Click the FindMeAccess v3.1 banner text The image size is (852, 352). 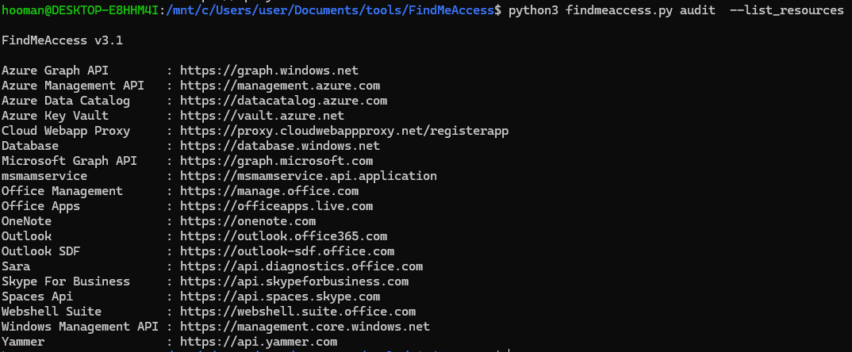(x=62, y=40)
